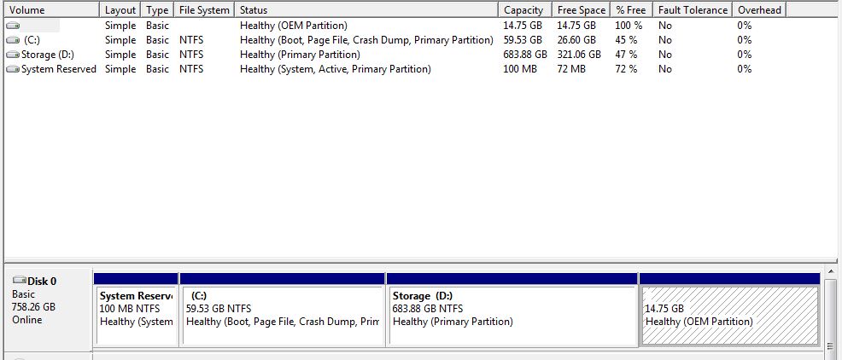
Task: Click the Healthy (OEM Partition) status in list
Action: [294, 26]
